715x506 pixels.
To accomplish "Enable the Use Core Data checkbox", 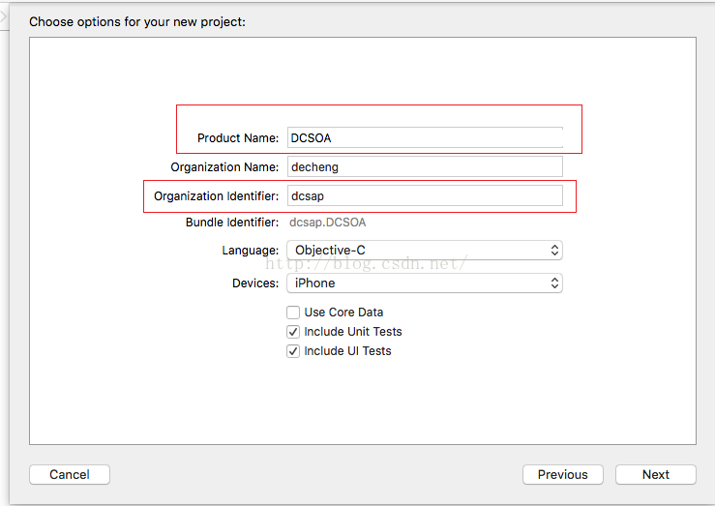I will 293,313.
